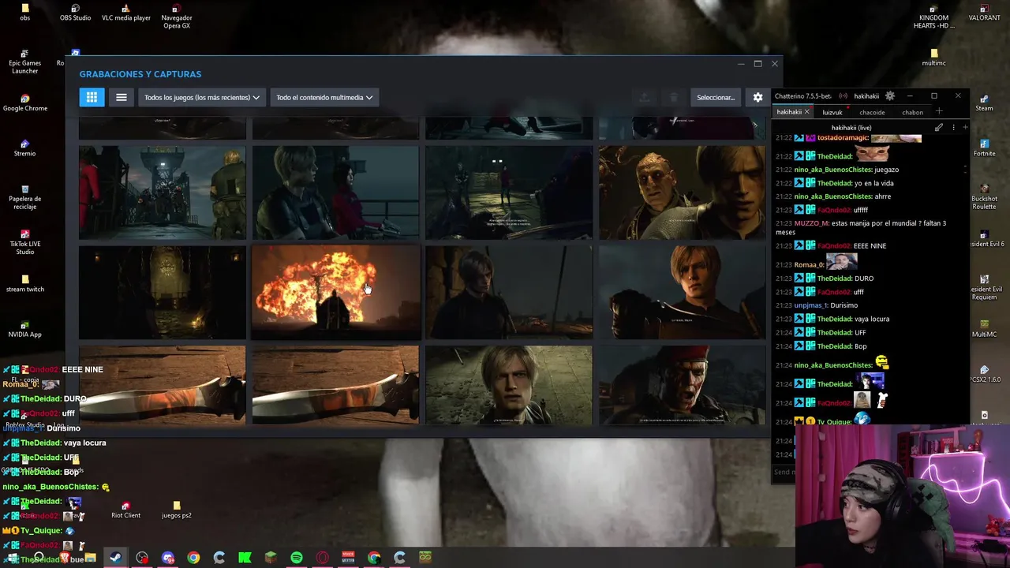This screenshot has width=1010, height=568.
Task: Open Spotify from the taskbar
Action: click(x=297, y=557)
